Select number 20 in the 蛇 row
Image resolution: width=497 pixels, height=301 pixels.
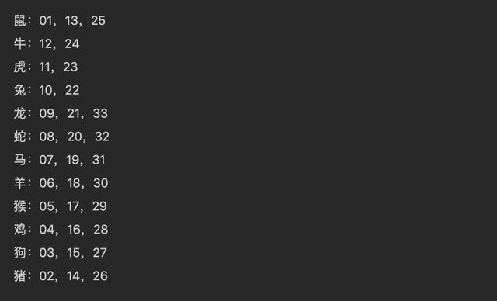75,137
